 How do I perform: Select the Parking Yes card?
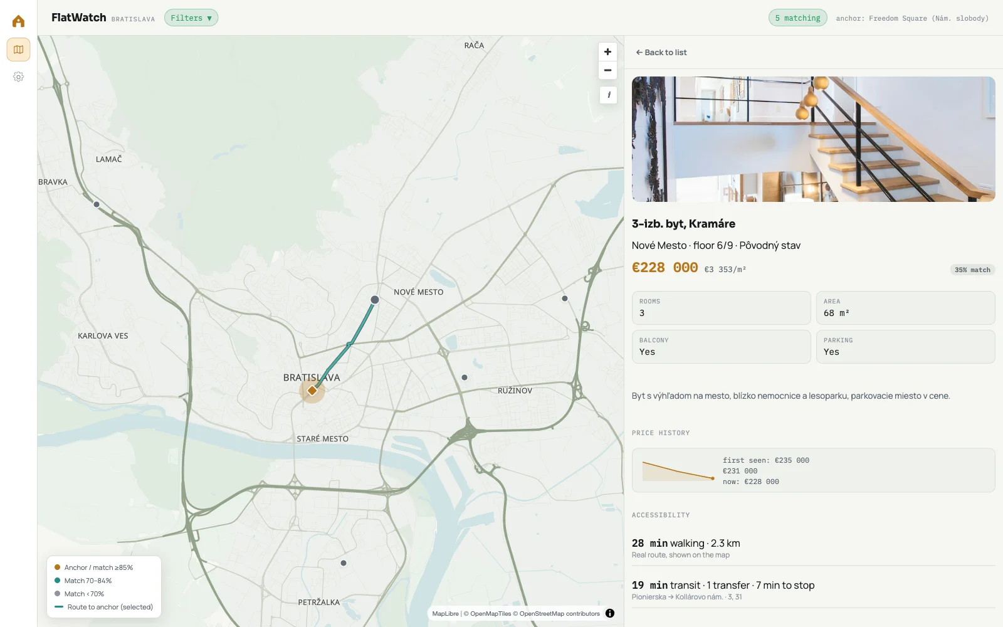tap(905, 347)
